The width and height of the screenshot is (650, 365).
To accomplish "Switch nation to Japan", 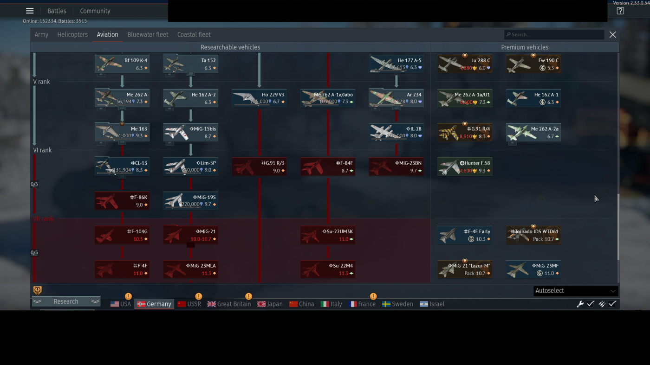I will [270, 304].
